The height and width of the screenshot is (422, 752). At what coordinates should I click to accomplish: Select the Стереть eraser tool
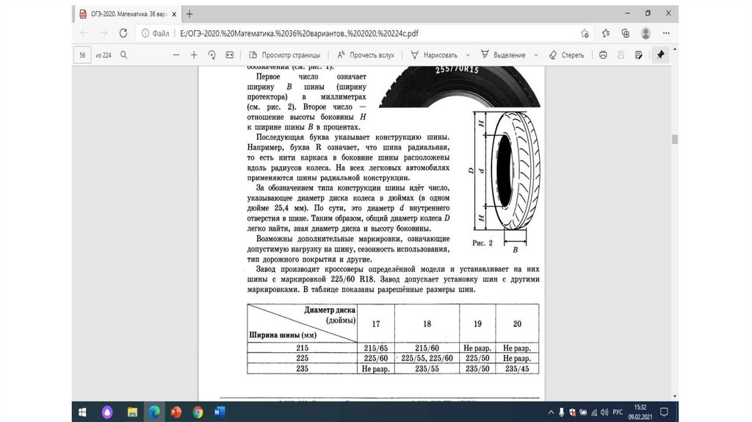click(566, 55)
